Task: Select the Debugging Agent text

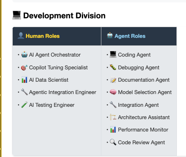Action: (x=139, y=68)
